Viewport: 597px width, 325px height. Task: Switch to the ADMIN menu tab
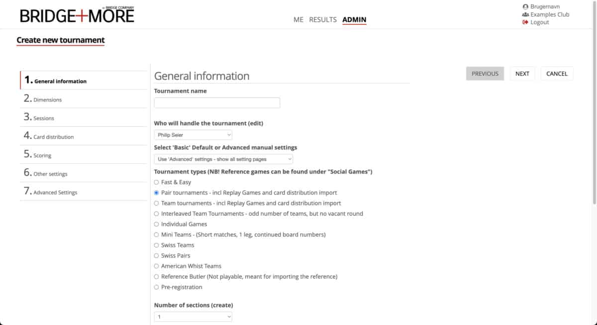click(354, 20)
